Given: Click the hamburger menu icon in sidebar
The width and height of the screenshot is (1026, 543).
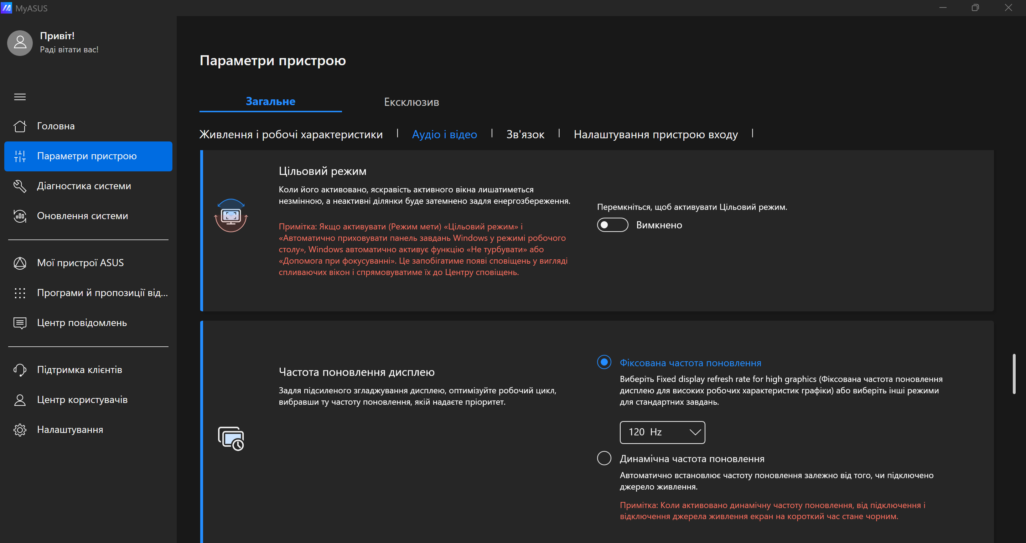Looking at the screenshot, I should (20, 97).
